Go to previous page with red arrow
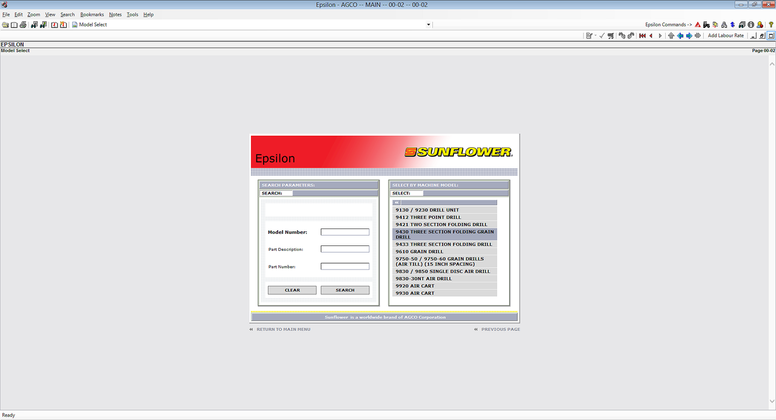776x420 pixels. (x=651, y=36)
